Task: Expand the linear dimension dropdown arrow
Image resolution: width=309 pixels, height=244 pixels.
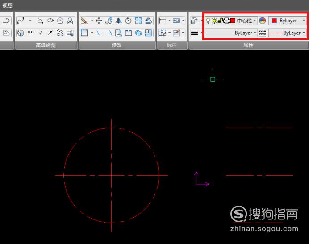Action: pyautogui.click(x=169, y=21)
